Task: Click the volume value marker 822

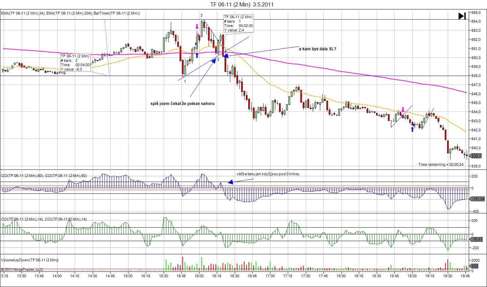Action: [x=474, y=266]
